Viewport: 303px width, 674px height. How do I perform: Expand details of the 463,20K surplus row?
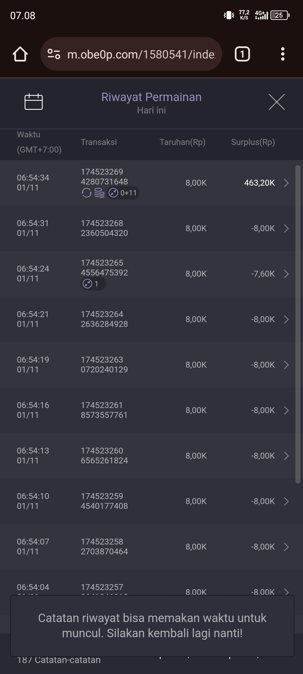click(x=286, y=183)
